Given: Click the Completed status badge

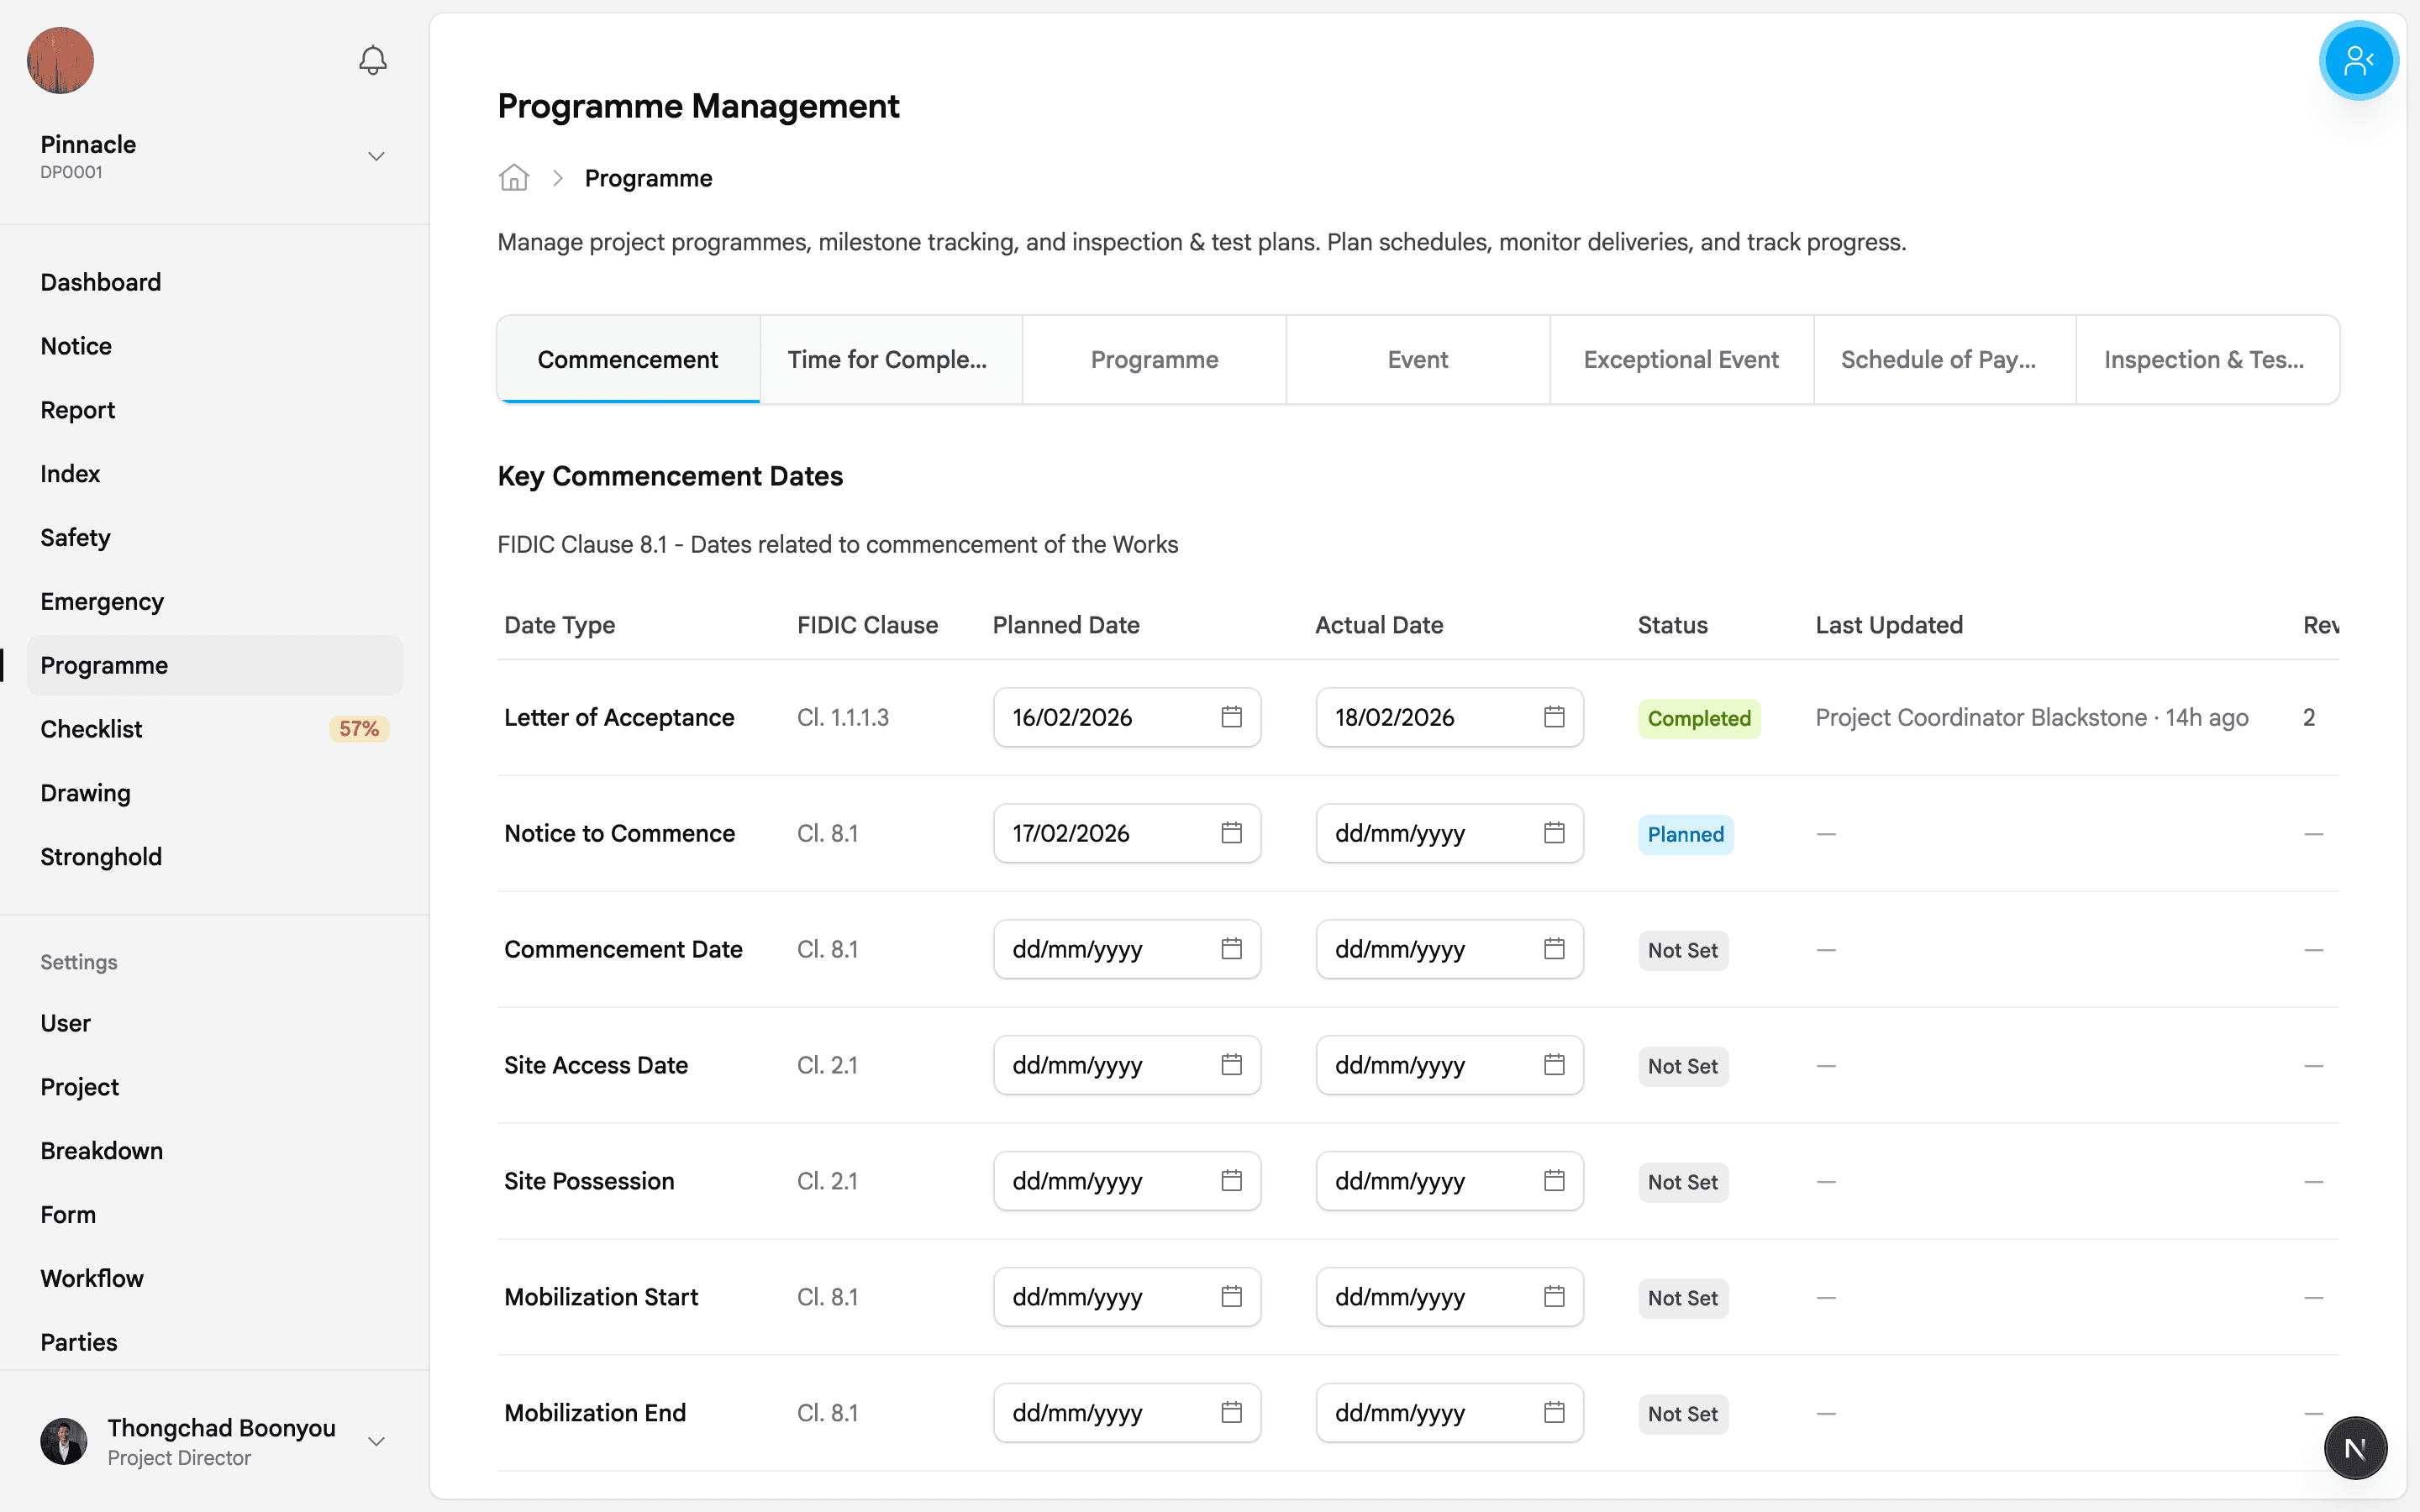Looking at the screenshot, I should tap(1699, 717).
